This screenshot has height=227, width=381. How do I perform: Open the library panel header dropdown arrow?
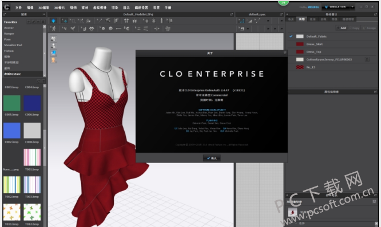(44, 14)
